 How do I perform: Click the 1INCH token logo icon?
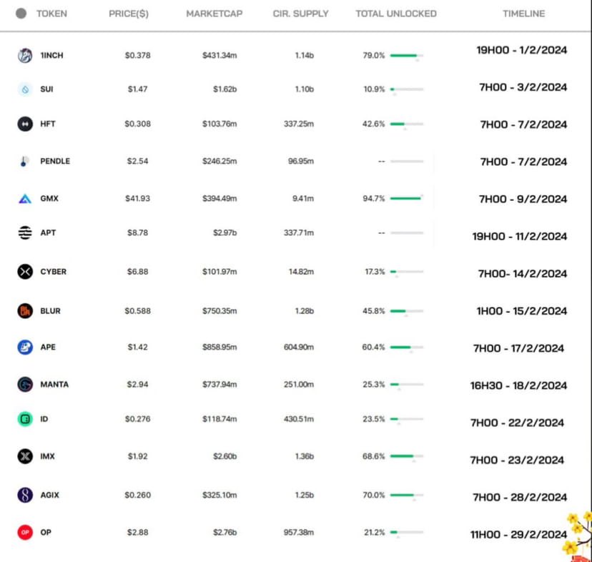25,56
